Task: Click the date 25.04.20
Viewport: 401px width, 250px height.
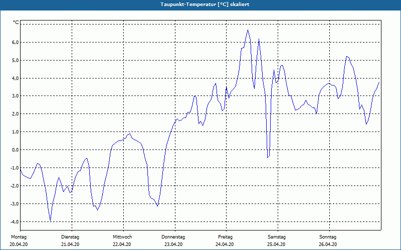Action: click(276, 244)
